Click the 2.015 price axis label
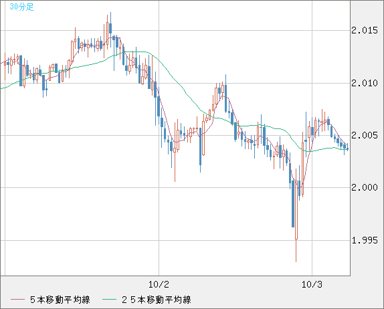The width and height of the screenshot is (384, 309). pos(365,31)
